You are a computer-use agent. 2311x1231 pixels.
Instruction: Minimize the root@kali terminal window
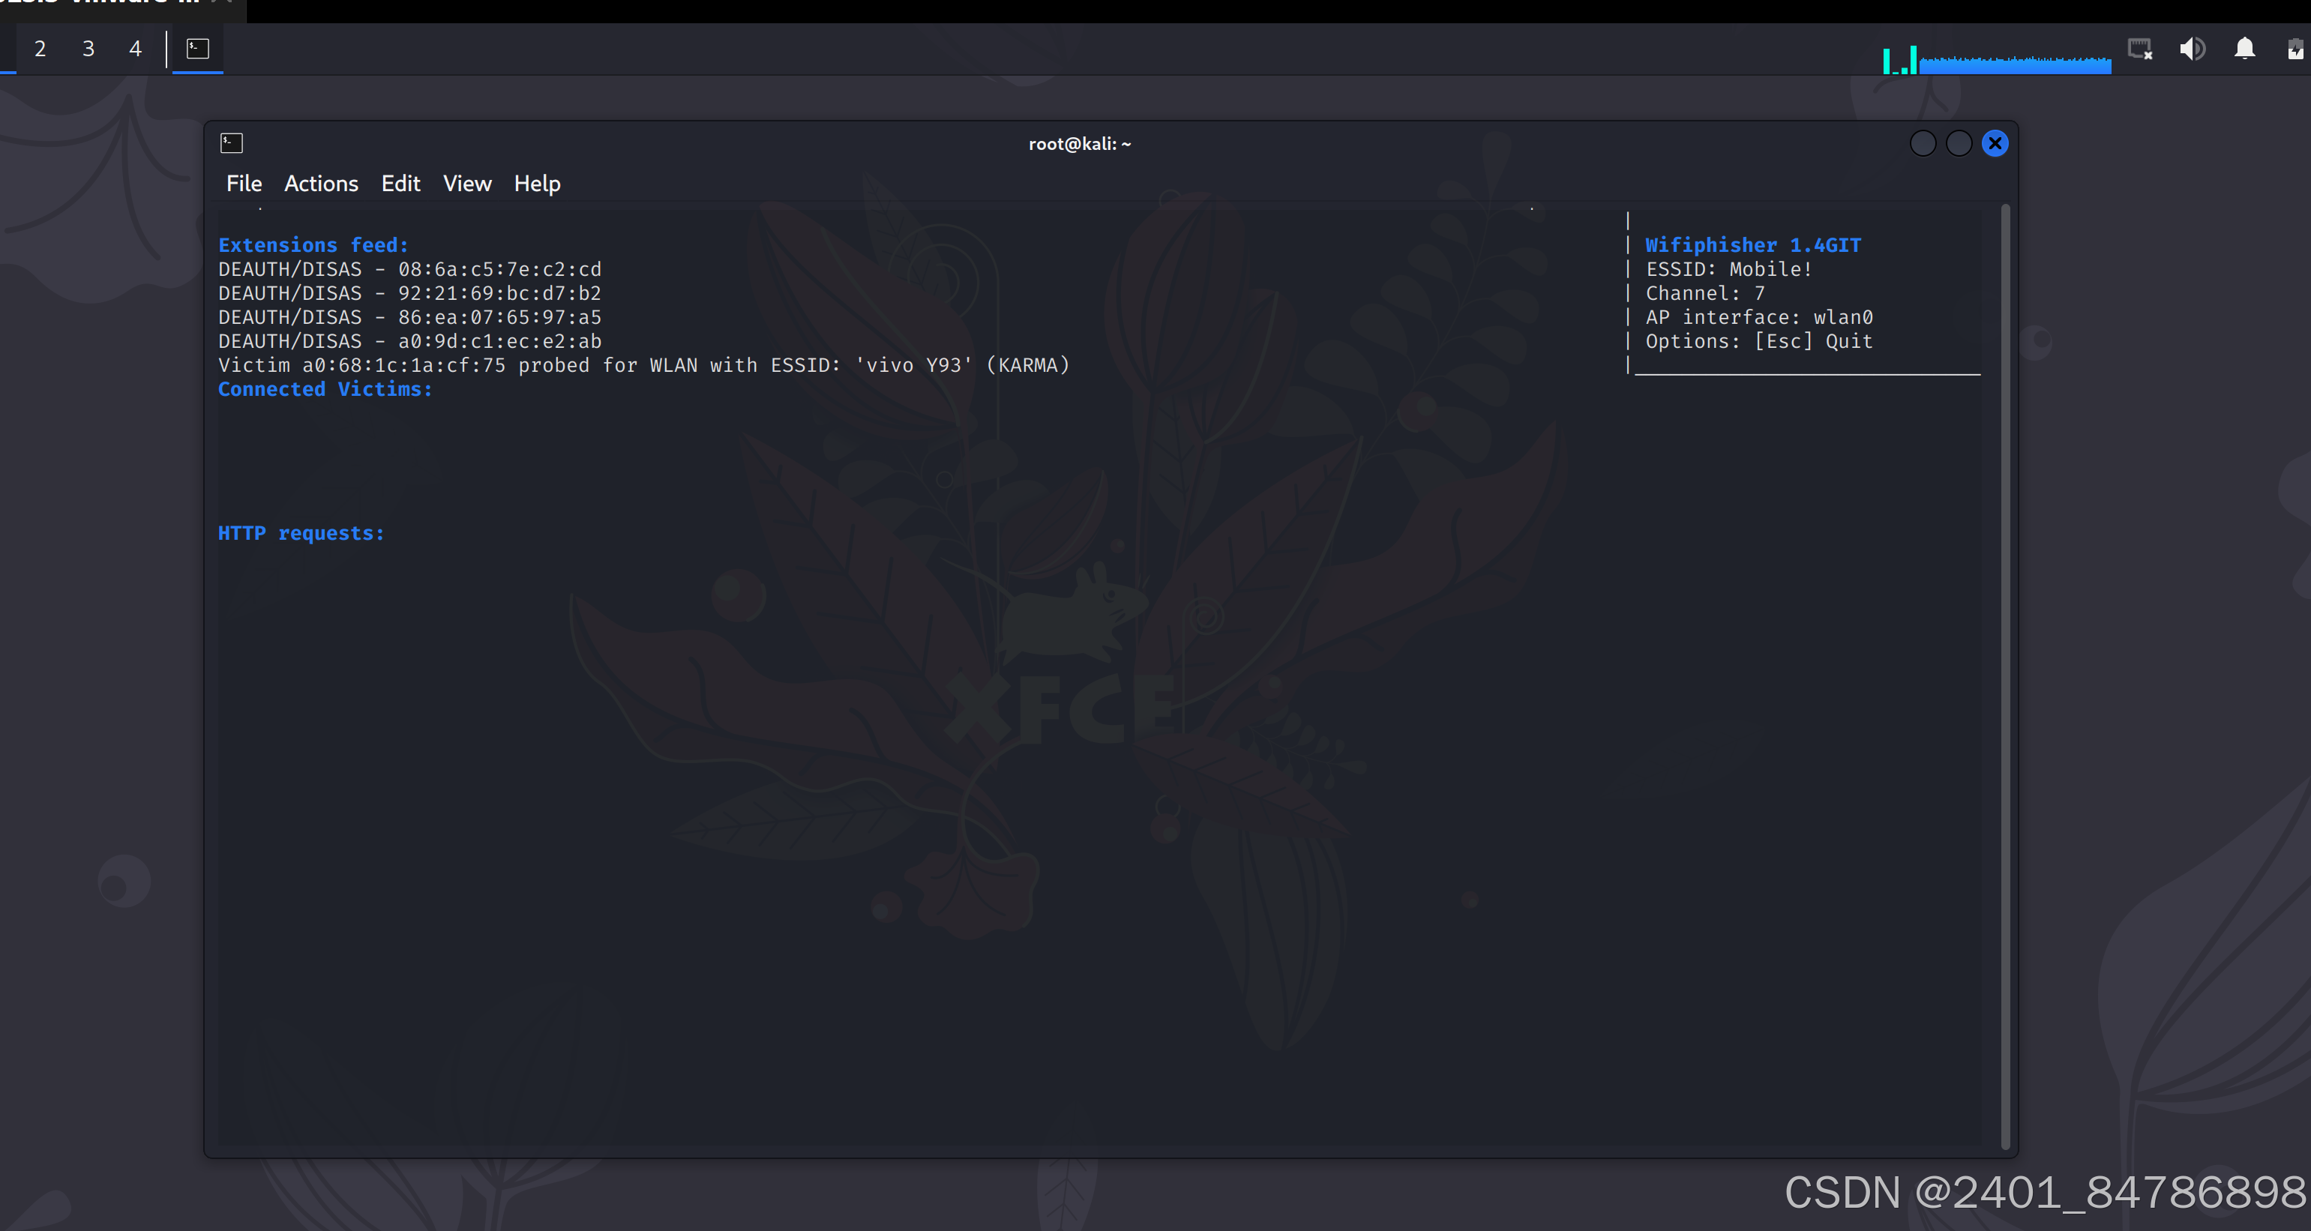[x=1923, y=143]
